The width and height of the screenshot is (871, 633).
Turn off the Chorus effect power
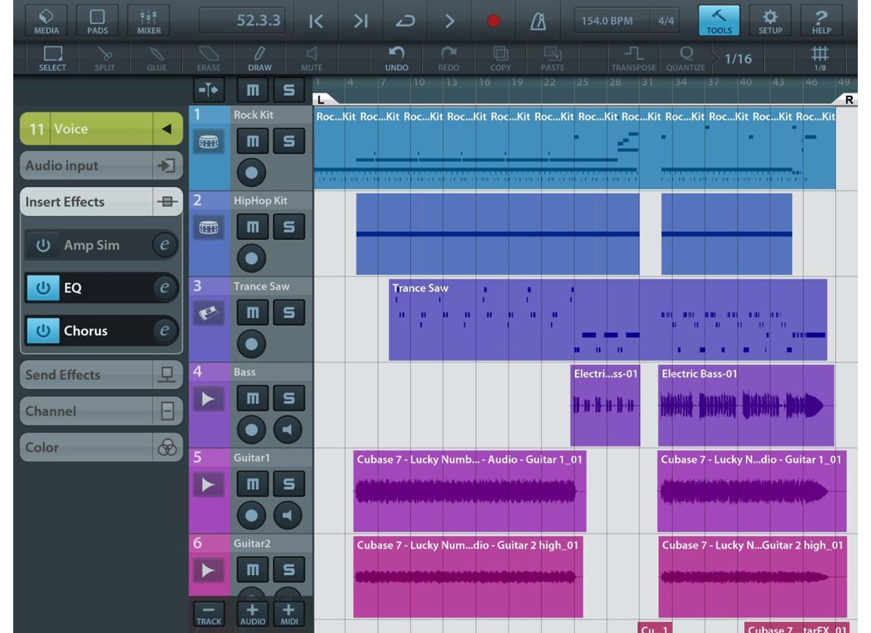pyautogui.click(x=43, y=331)
